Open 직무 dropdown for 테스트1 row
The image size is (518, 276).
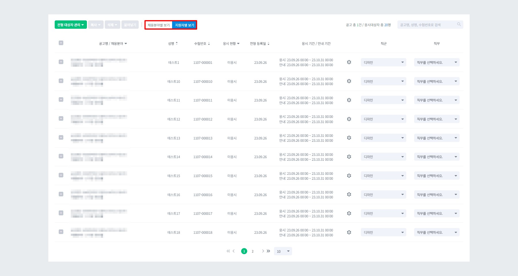437,62
